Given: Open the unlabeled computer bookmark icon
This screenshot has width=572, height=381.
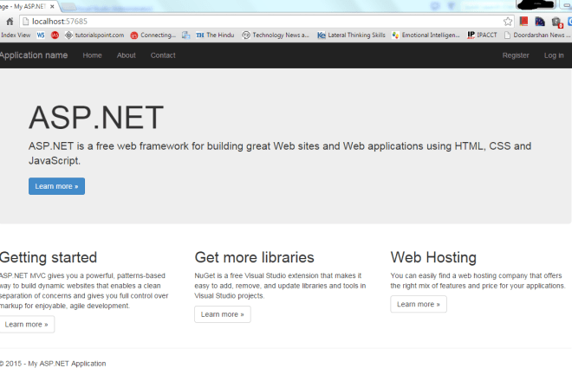Looking at the screenshot, I should pos(186,35).
